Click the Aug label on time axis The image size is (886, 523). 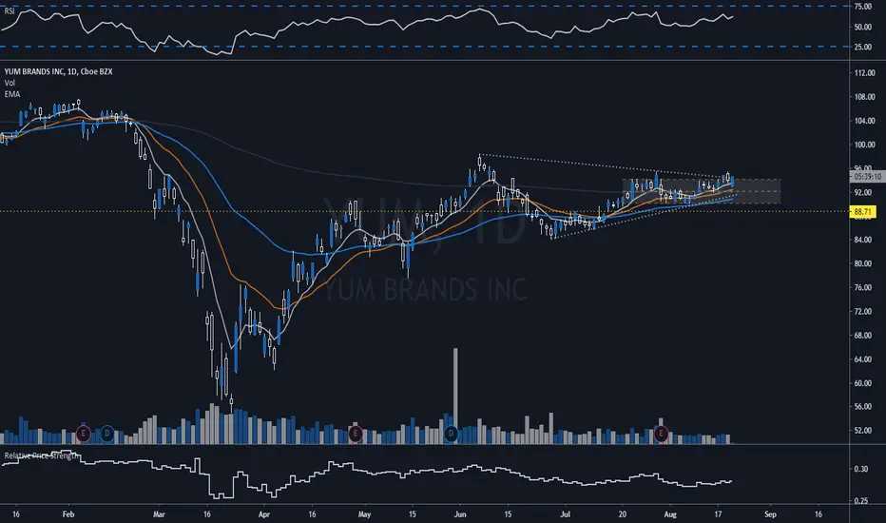point(670,514)
